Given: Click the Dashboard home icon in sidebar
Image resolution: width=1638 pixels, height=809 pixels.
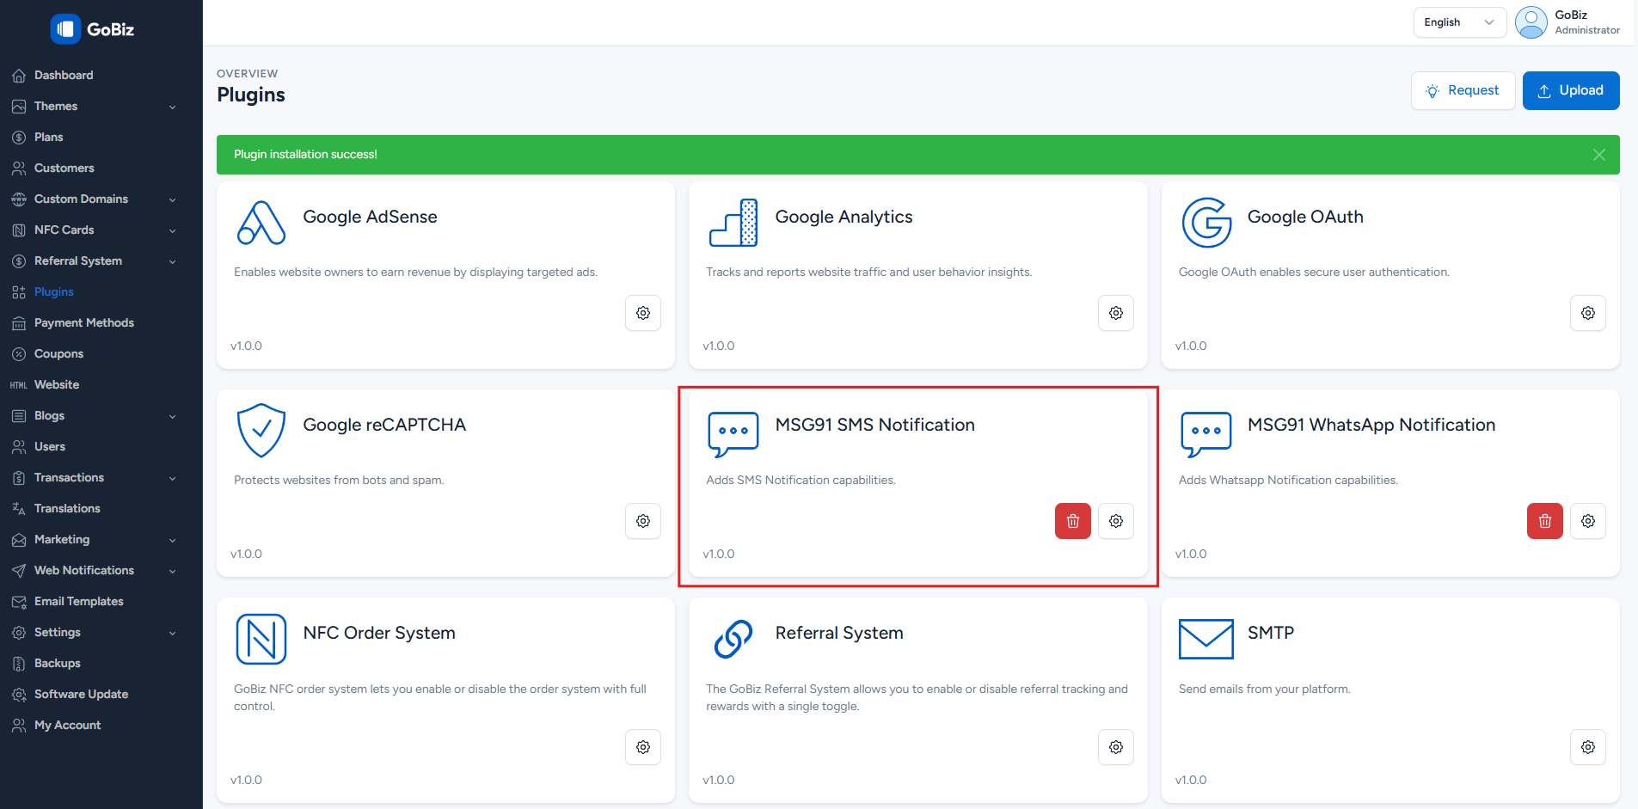Looking at the screenshot, I should tap(19, 76).
